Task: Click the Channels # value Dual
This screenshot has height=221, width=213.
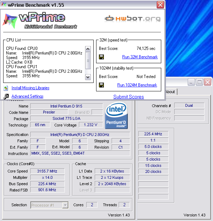Action: pyautogui.click(x=189, y=105)
